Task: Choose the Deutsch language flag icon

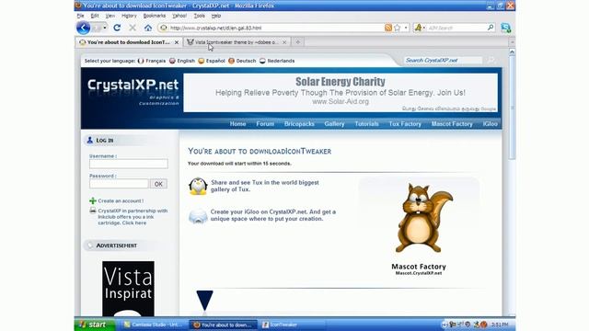Action: [x=231, y=61]
